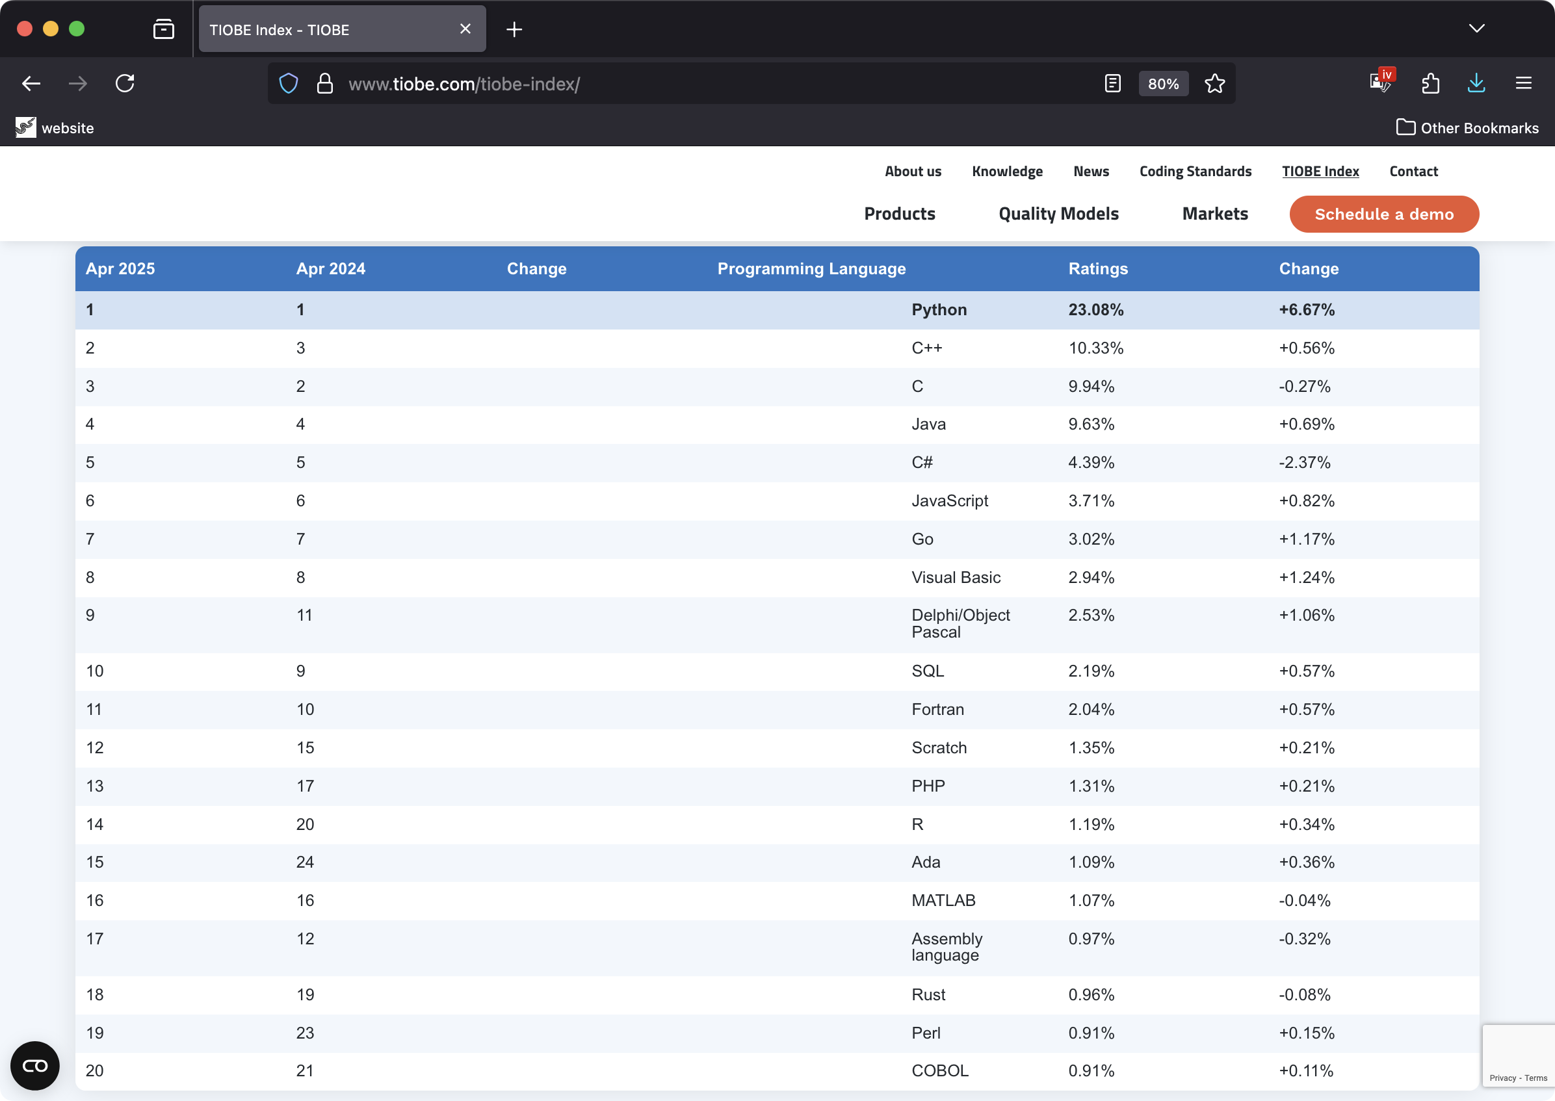Click Python's 23.08% rating

(1096, 310)
